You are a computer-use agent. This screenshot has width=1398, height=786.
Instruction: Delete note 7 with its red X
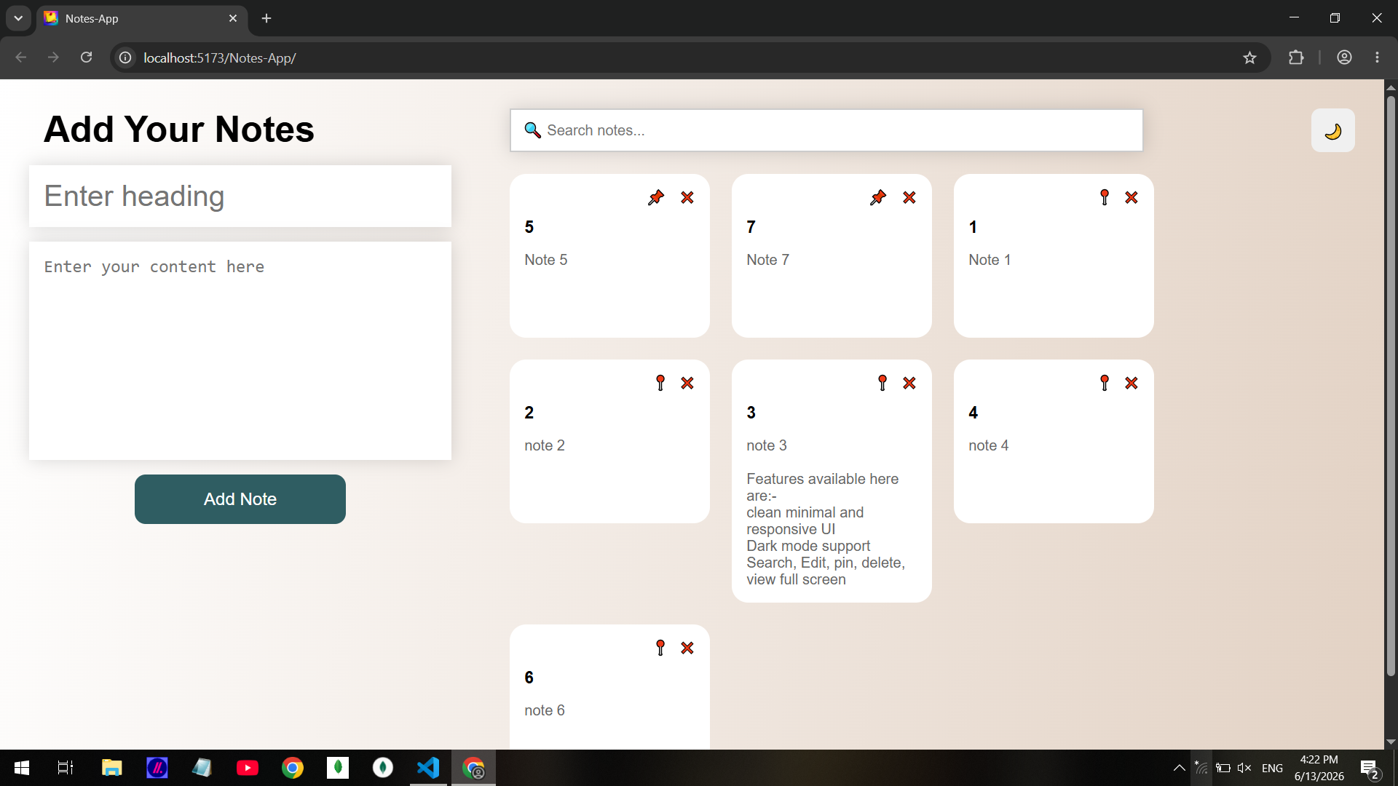coord(909,197)
